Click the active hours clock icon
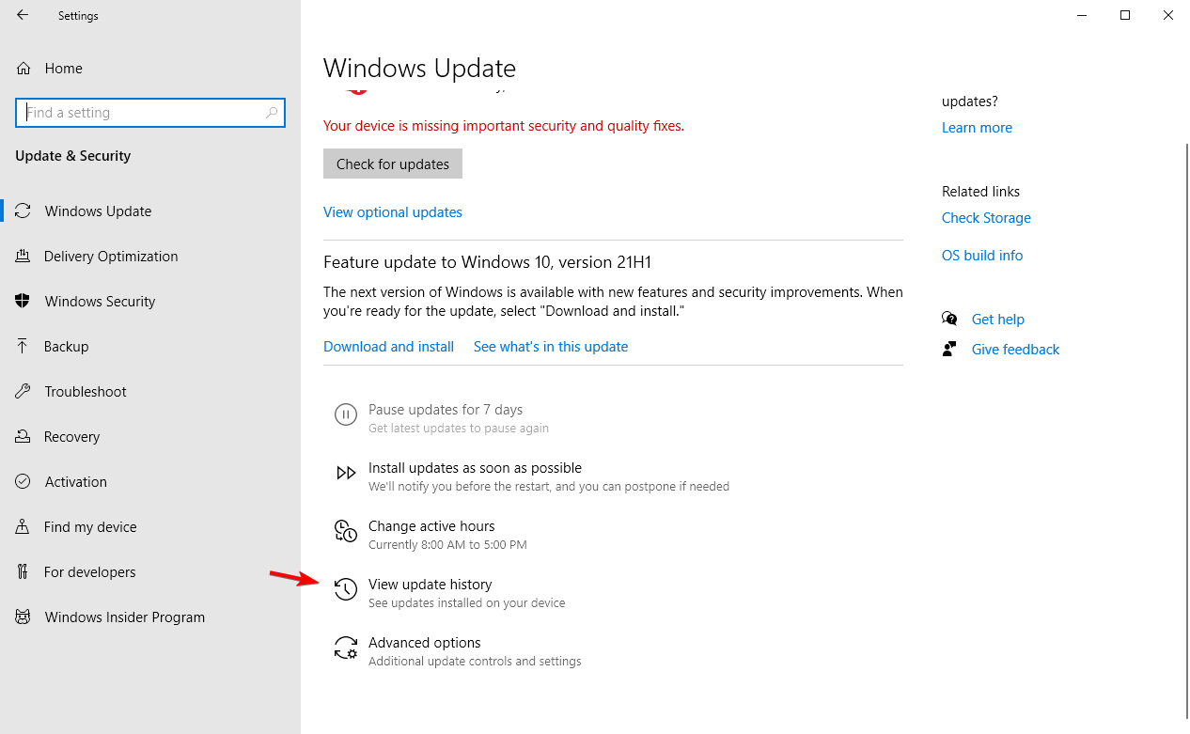 point(346,531)
